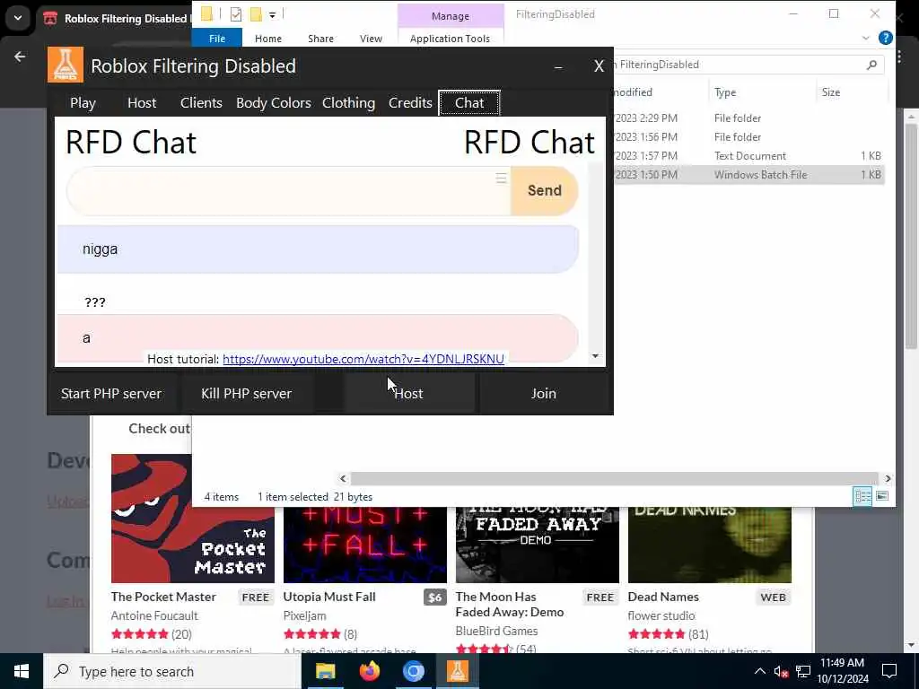This screenshot has width=919, height=689.
Task: Focus the RFD chat message input
Action: [x=288, y=190]
